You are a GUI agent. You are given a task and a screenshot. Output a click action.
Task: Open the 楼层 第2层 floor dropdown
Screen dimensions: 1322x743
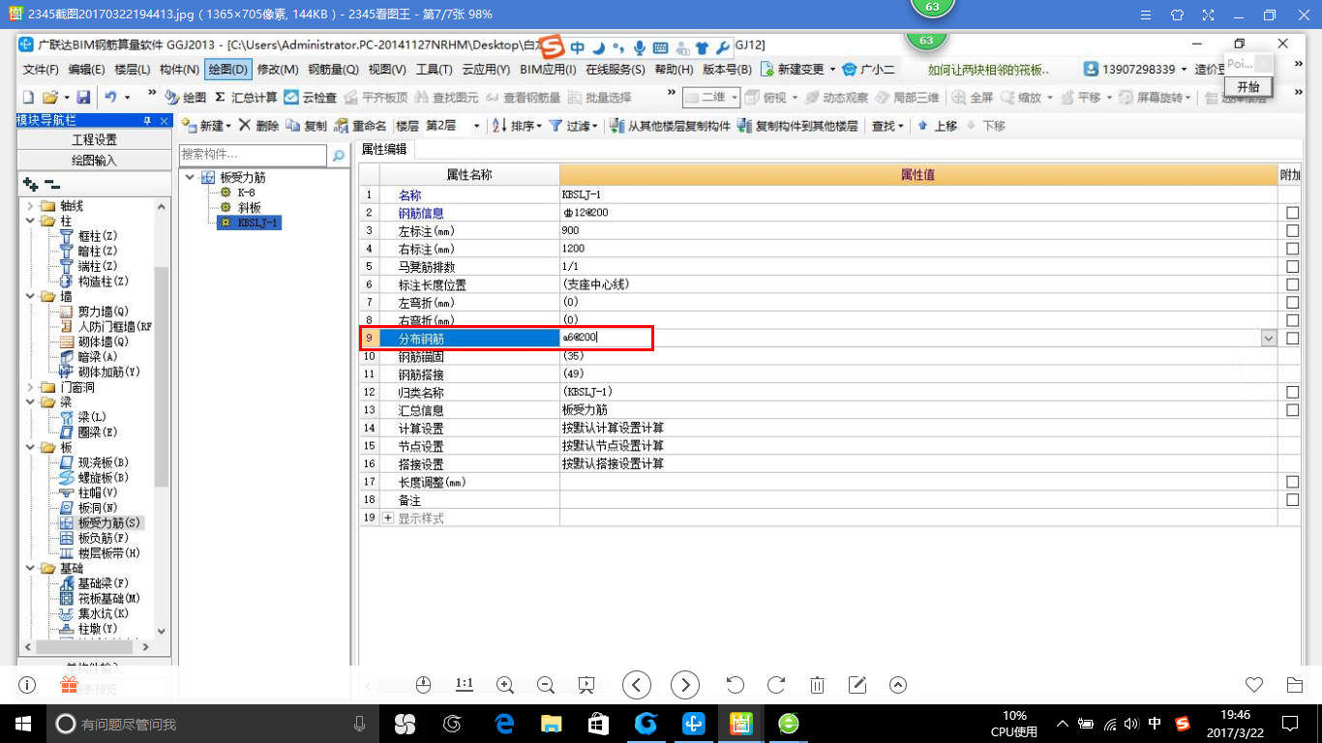tap(476, 126)
